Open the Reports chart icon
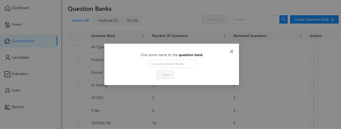 pos(8,107)
